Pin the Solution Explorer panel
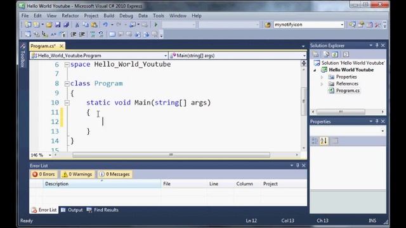Image resolution: width=406 pixels, height=228 pixels. click(377, 45)
